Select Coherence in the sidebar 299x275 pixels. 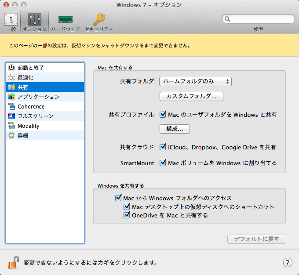(x=45, y=106)
